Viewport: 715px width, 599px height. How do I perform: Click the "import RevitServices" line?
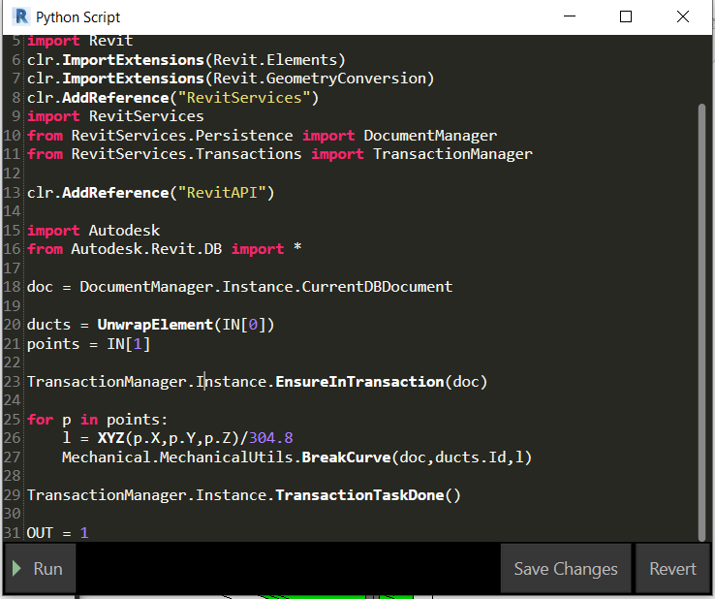click(115, 116)
